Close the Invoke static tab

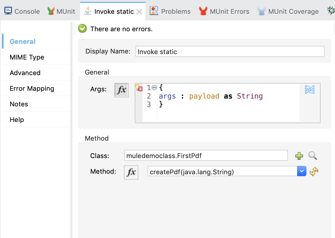139,12
